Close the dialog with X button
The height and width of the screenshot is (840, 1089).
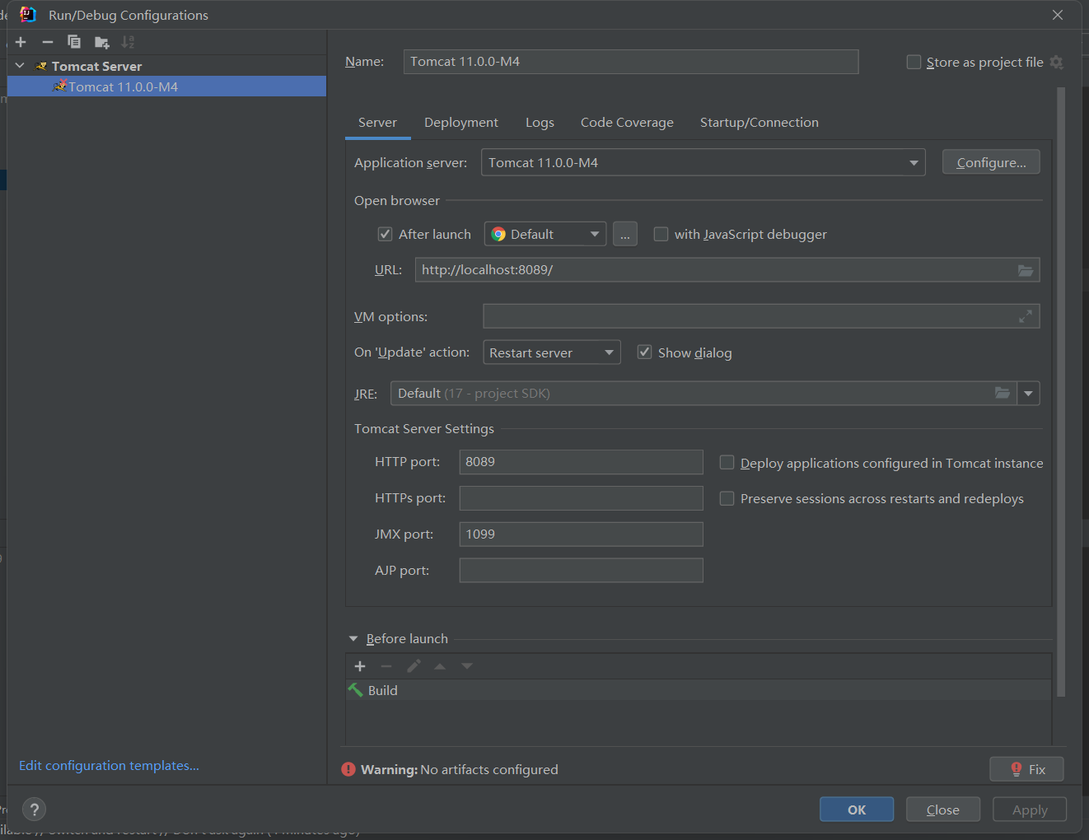tap(1058, 15)
